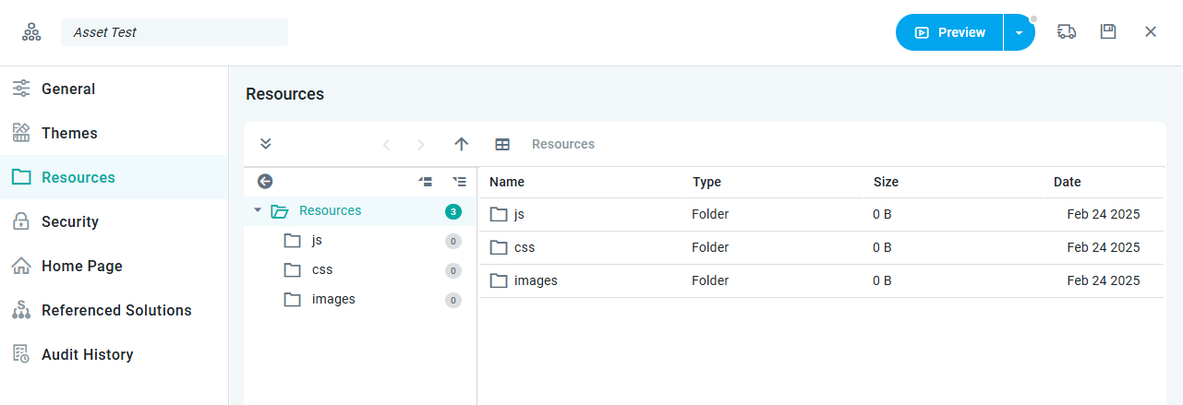The width and height of the screenshot is (1183, 405).
Task: Click the Preview button
Action: pos(949,32)
